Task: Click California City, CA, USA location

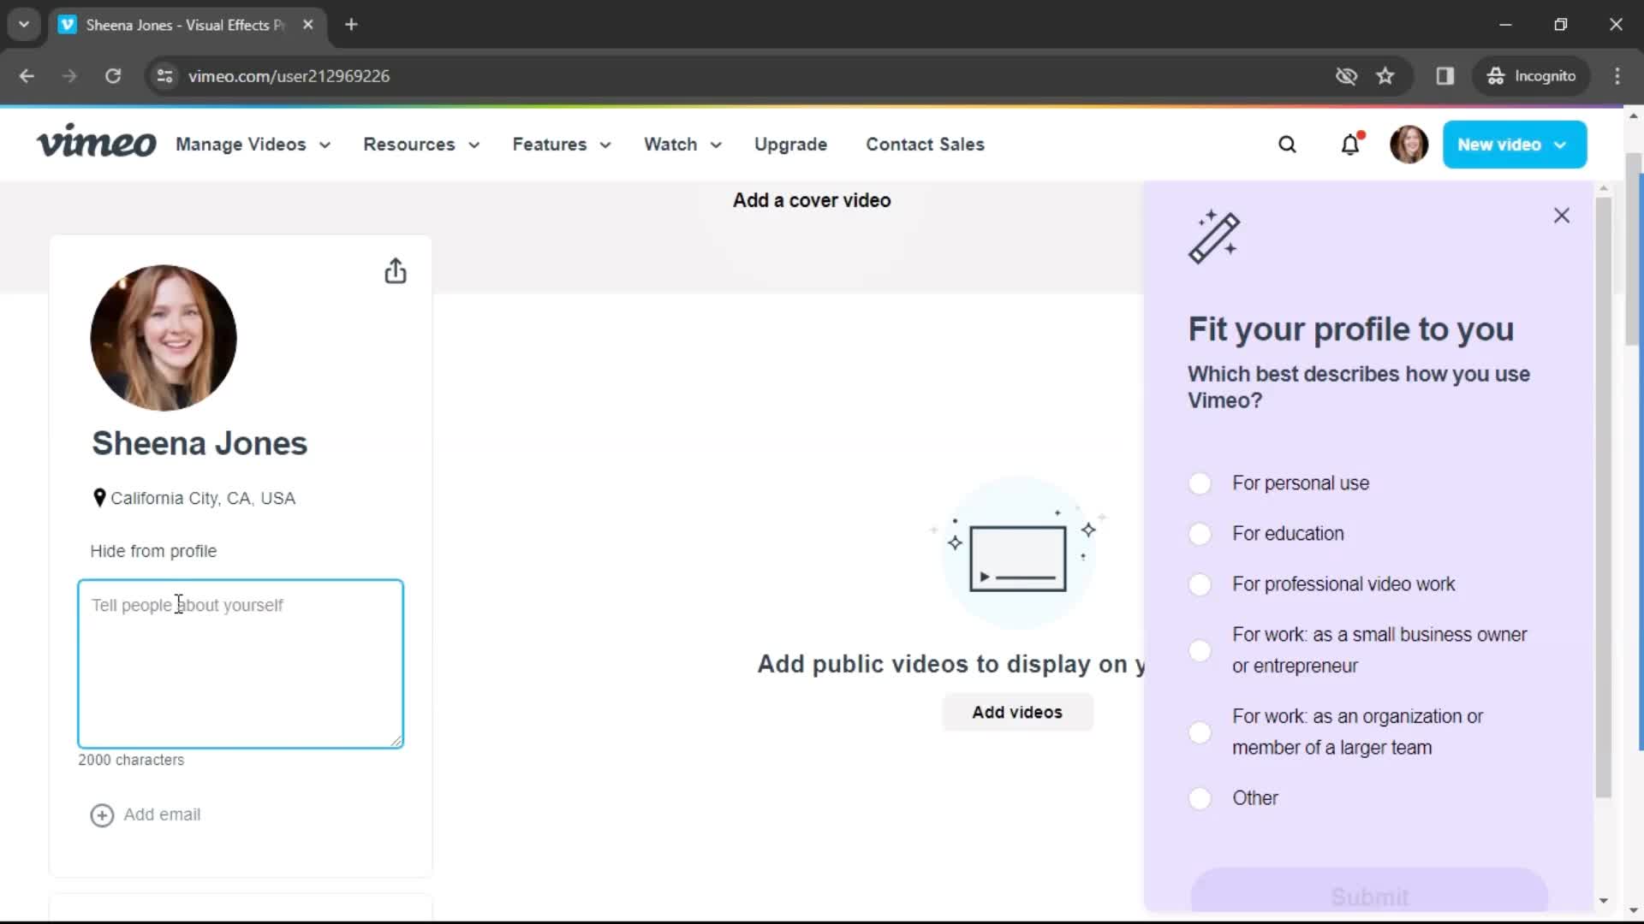Action: tap(203, 499)
